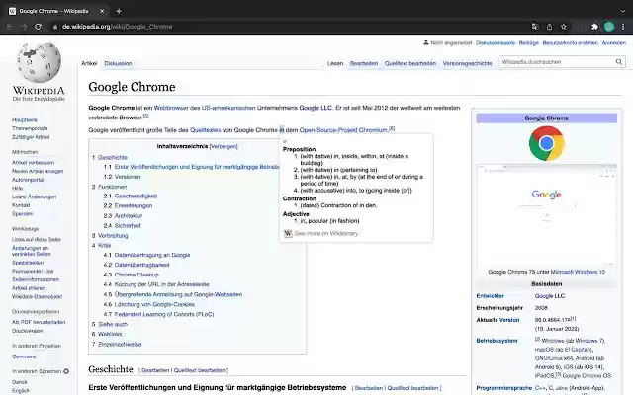Click the browser forward arrow
Image resolution: width=633 pixels, height=395 pixels.
24,27
